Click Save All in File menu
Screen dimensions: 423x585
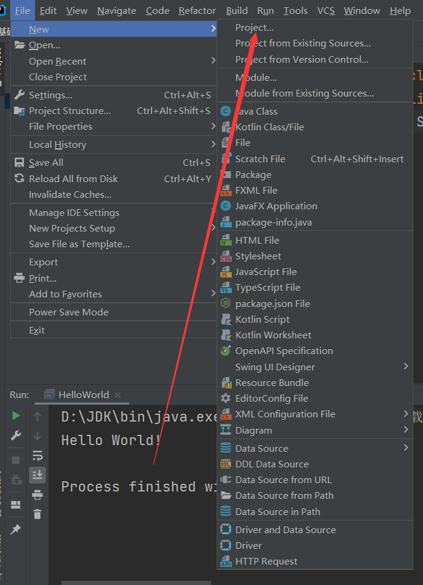coord(114,163)
